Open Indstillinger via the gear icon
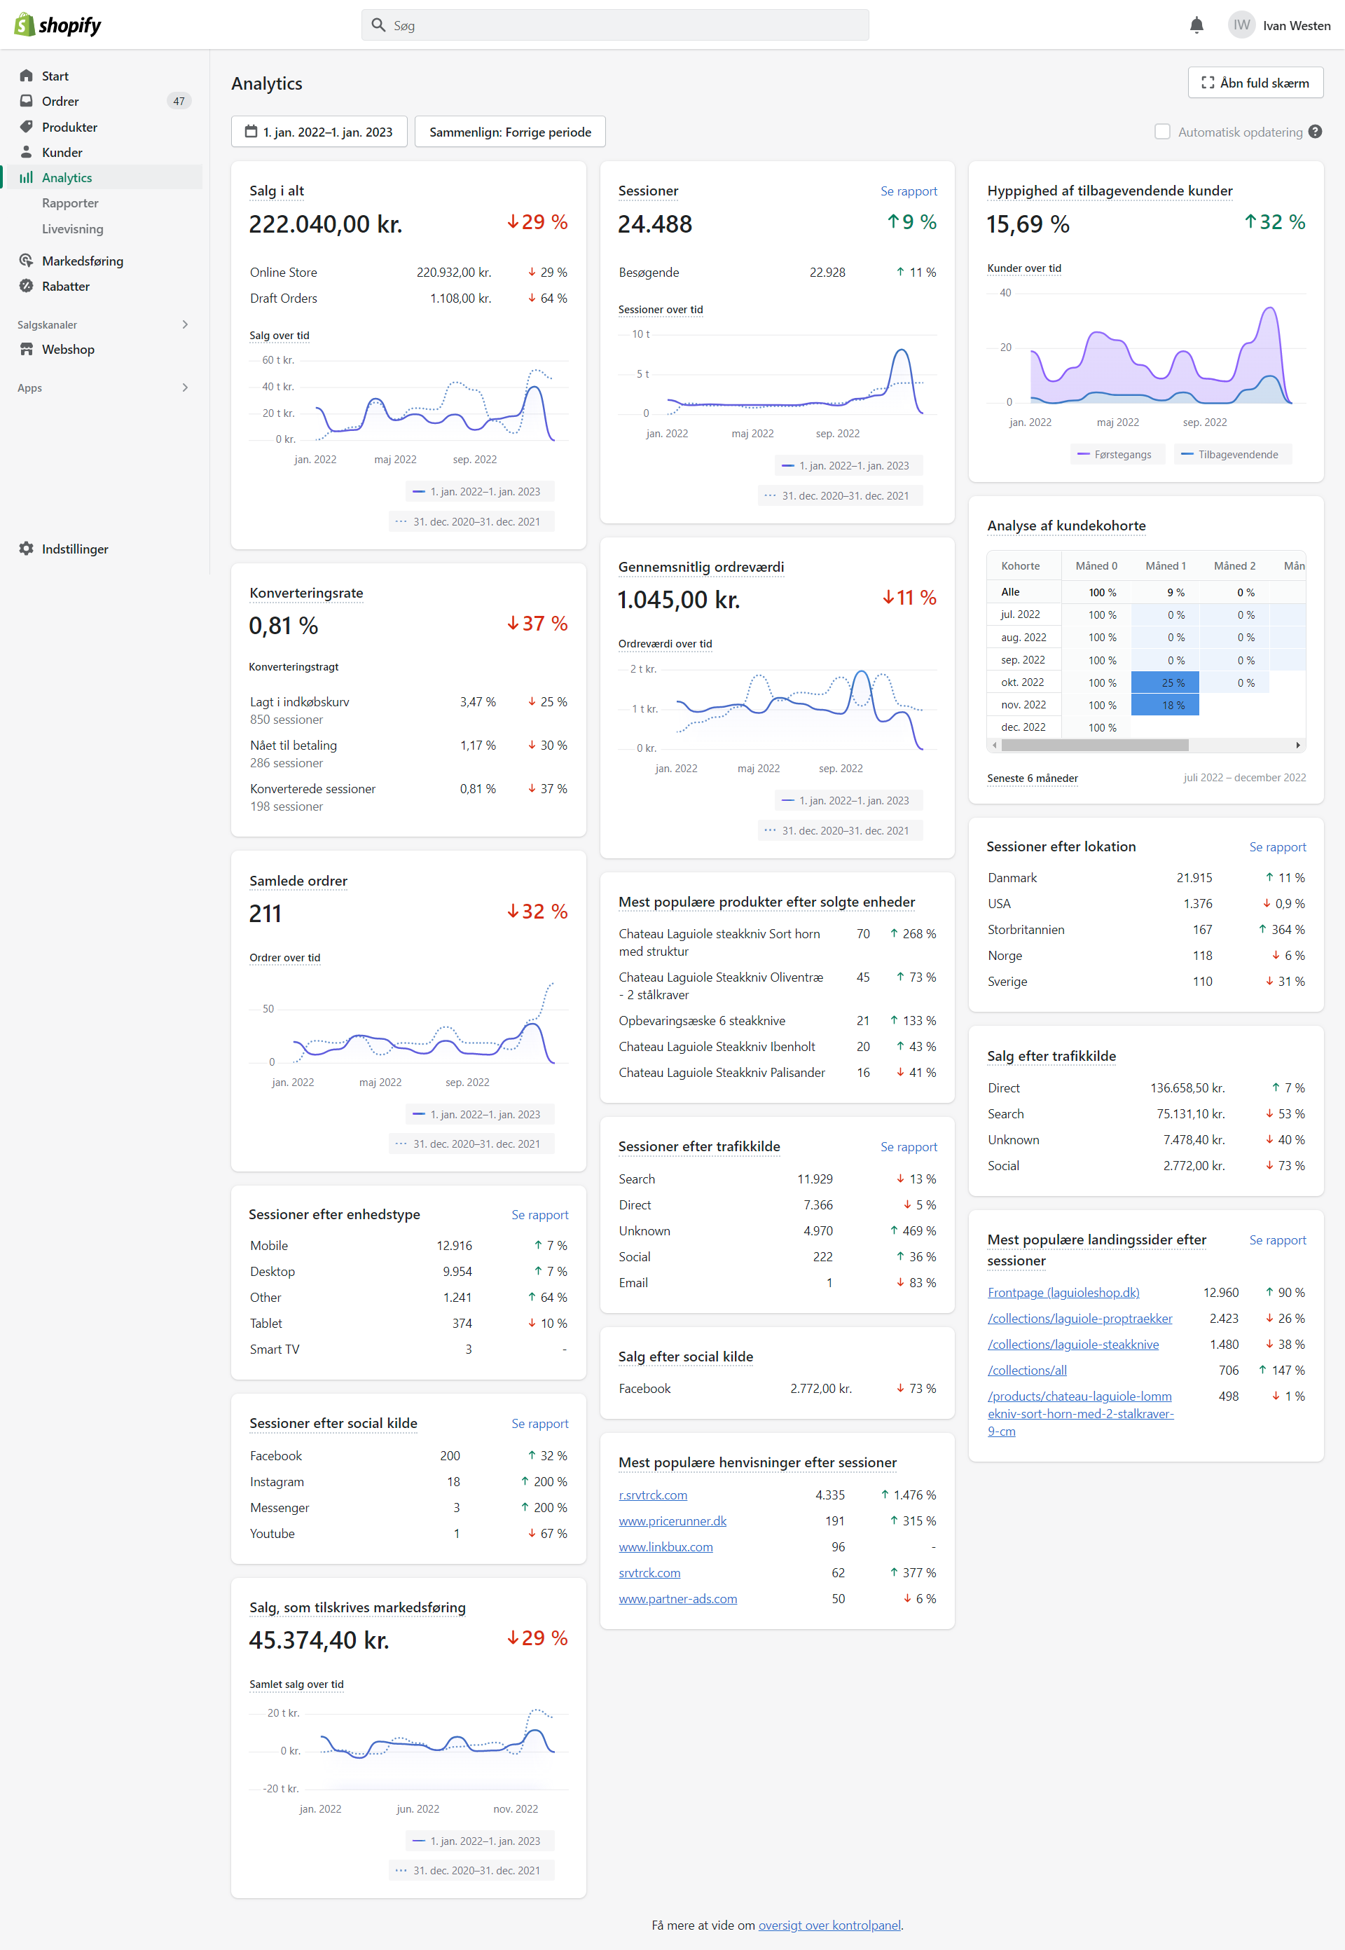1345x1950 pixels. 26,549
